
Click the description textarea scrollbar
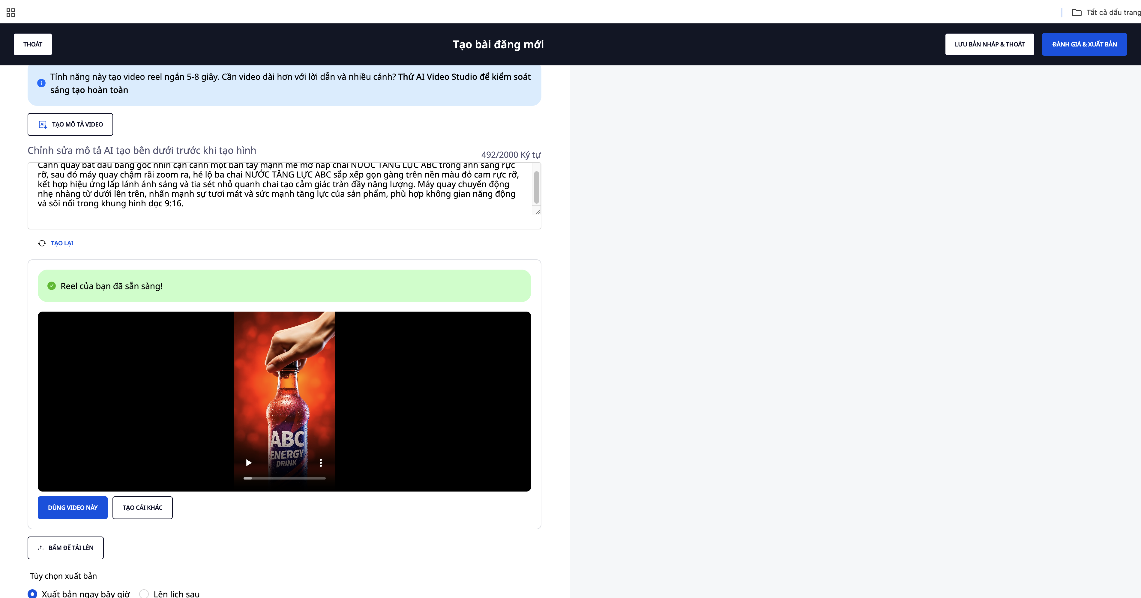[536, 187]
